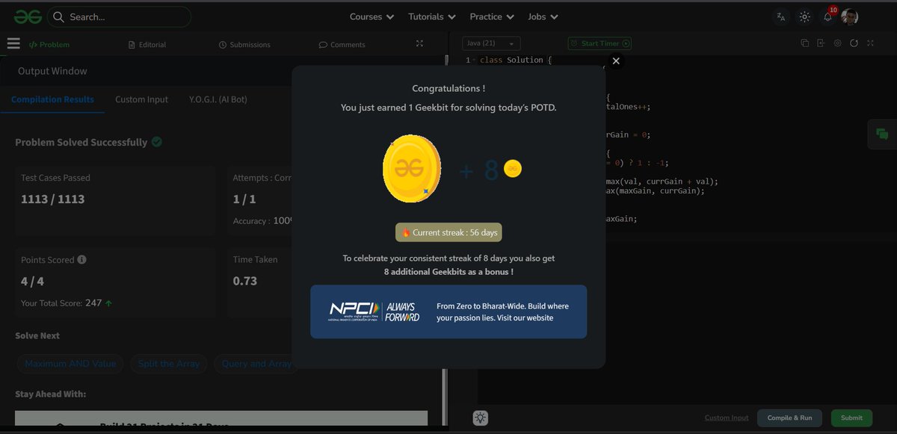Toggle the light/dark theme icon

[804, 16]
